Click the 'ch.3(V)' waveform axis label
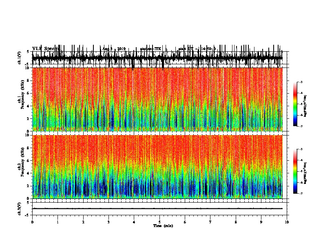The image size is (323, 249). (19, 209)
